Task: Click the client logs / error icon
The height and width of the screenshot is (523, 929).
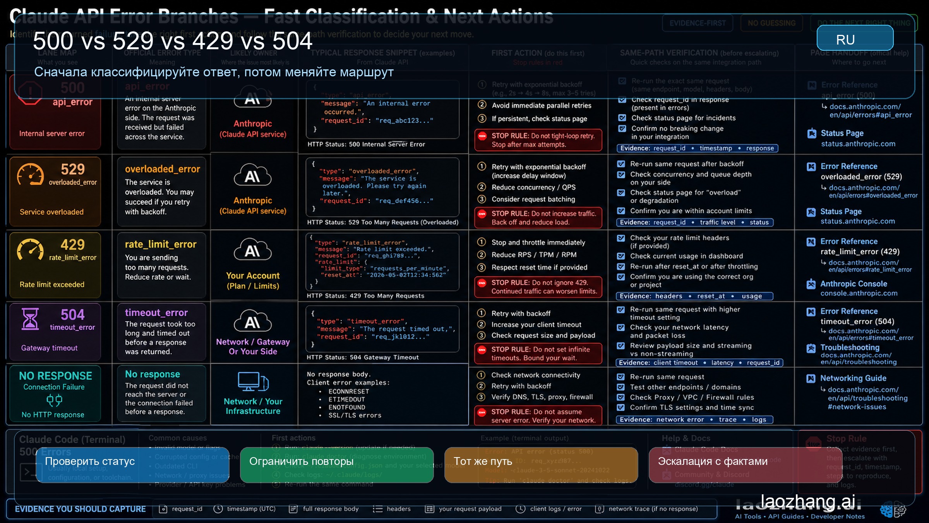Action: 521,509
